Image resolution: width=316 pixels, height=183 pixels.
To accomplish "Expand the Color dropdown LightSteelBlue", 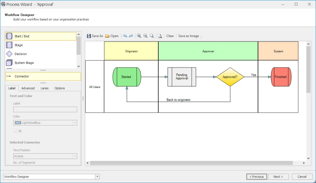I will point(74,123).
